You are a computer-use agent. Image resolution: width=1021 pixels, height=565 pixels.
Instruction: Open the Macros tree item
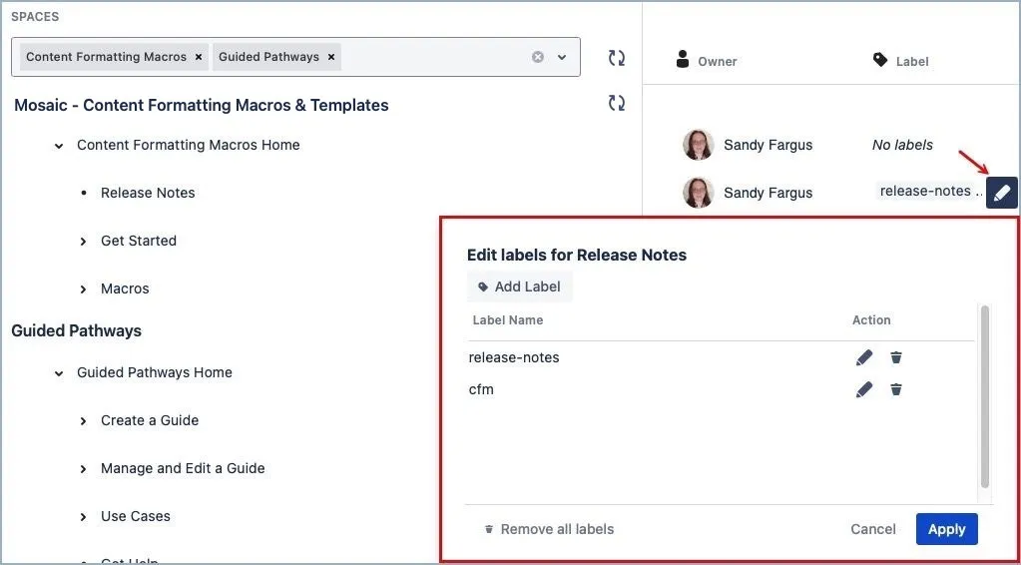125,288
